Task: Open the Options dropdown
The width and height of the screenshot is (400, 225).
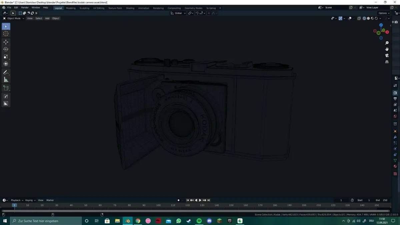Action: coord(384,13)
